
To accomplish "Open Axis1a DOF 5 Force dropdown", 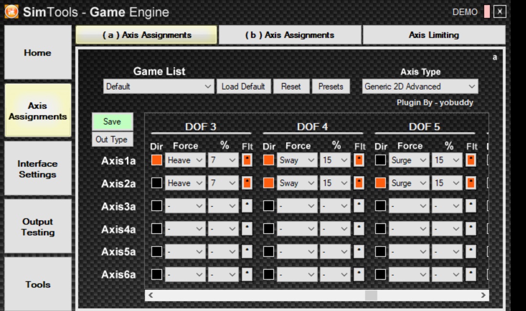I will (x=409, y=160).
